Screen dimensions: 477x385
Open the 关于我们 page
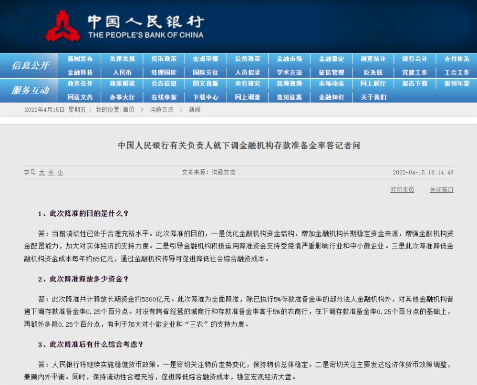coord(373,97)
